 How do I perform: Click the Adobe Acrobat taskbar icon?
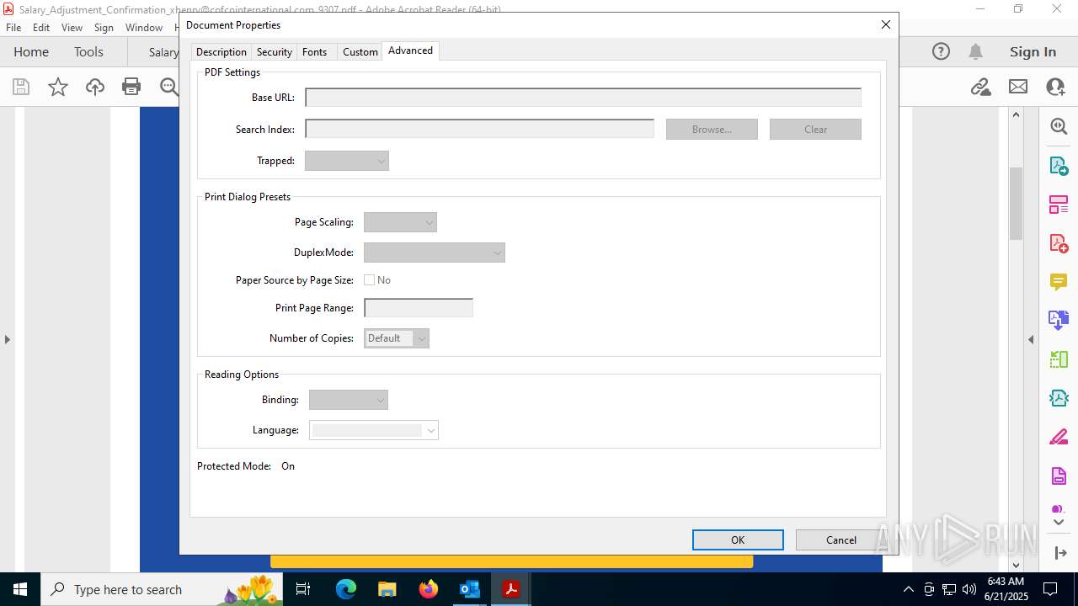tap(510, 589)
